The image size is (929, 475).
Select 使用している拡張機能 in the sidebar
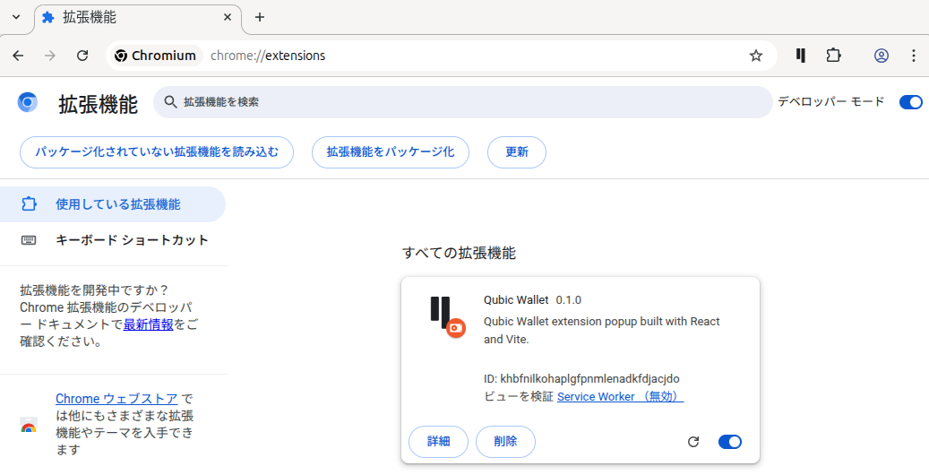(117, 204)
